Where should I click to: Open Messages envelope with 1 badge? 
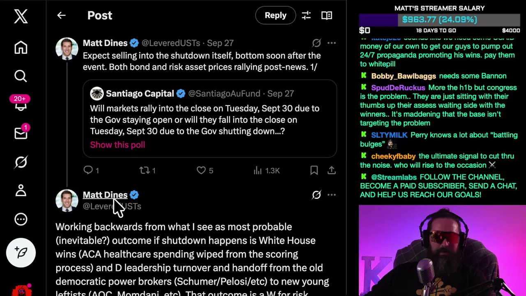21,133
